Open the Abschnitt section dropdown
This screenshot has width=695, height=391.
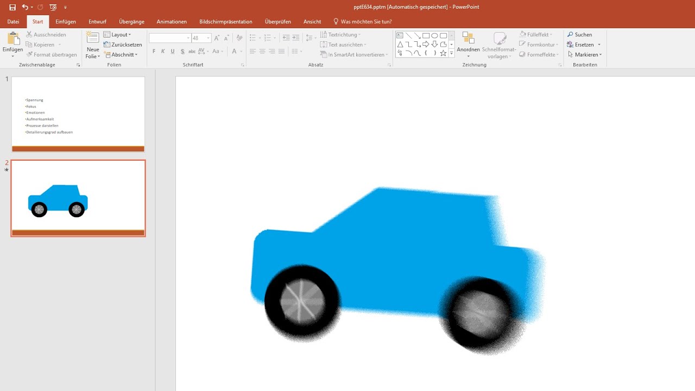[121, 54]
